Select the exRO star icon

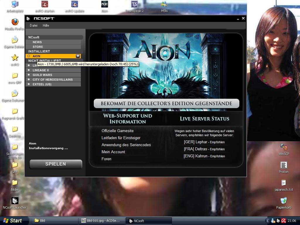click(x=15, y=60)
